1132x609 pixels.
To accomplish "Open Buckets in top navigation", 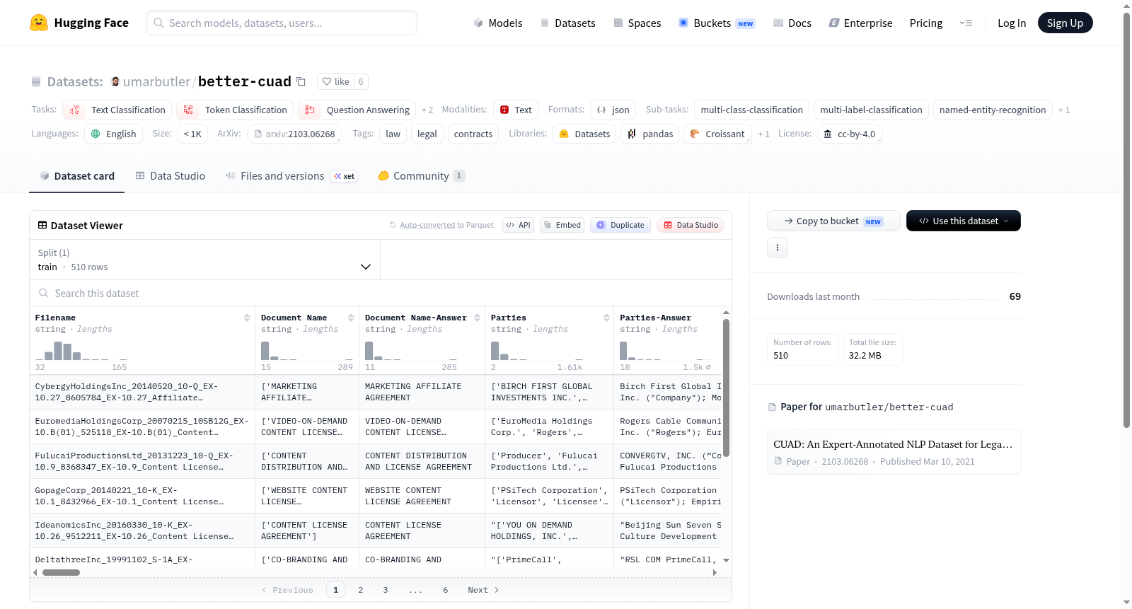I will 717,23.
